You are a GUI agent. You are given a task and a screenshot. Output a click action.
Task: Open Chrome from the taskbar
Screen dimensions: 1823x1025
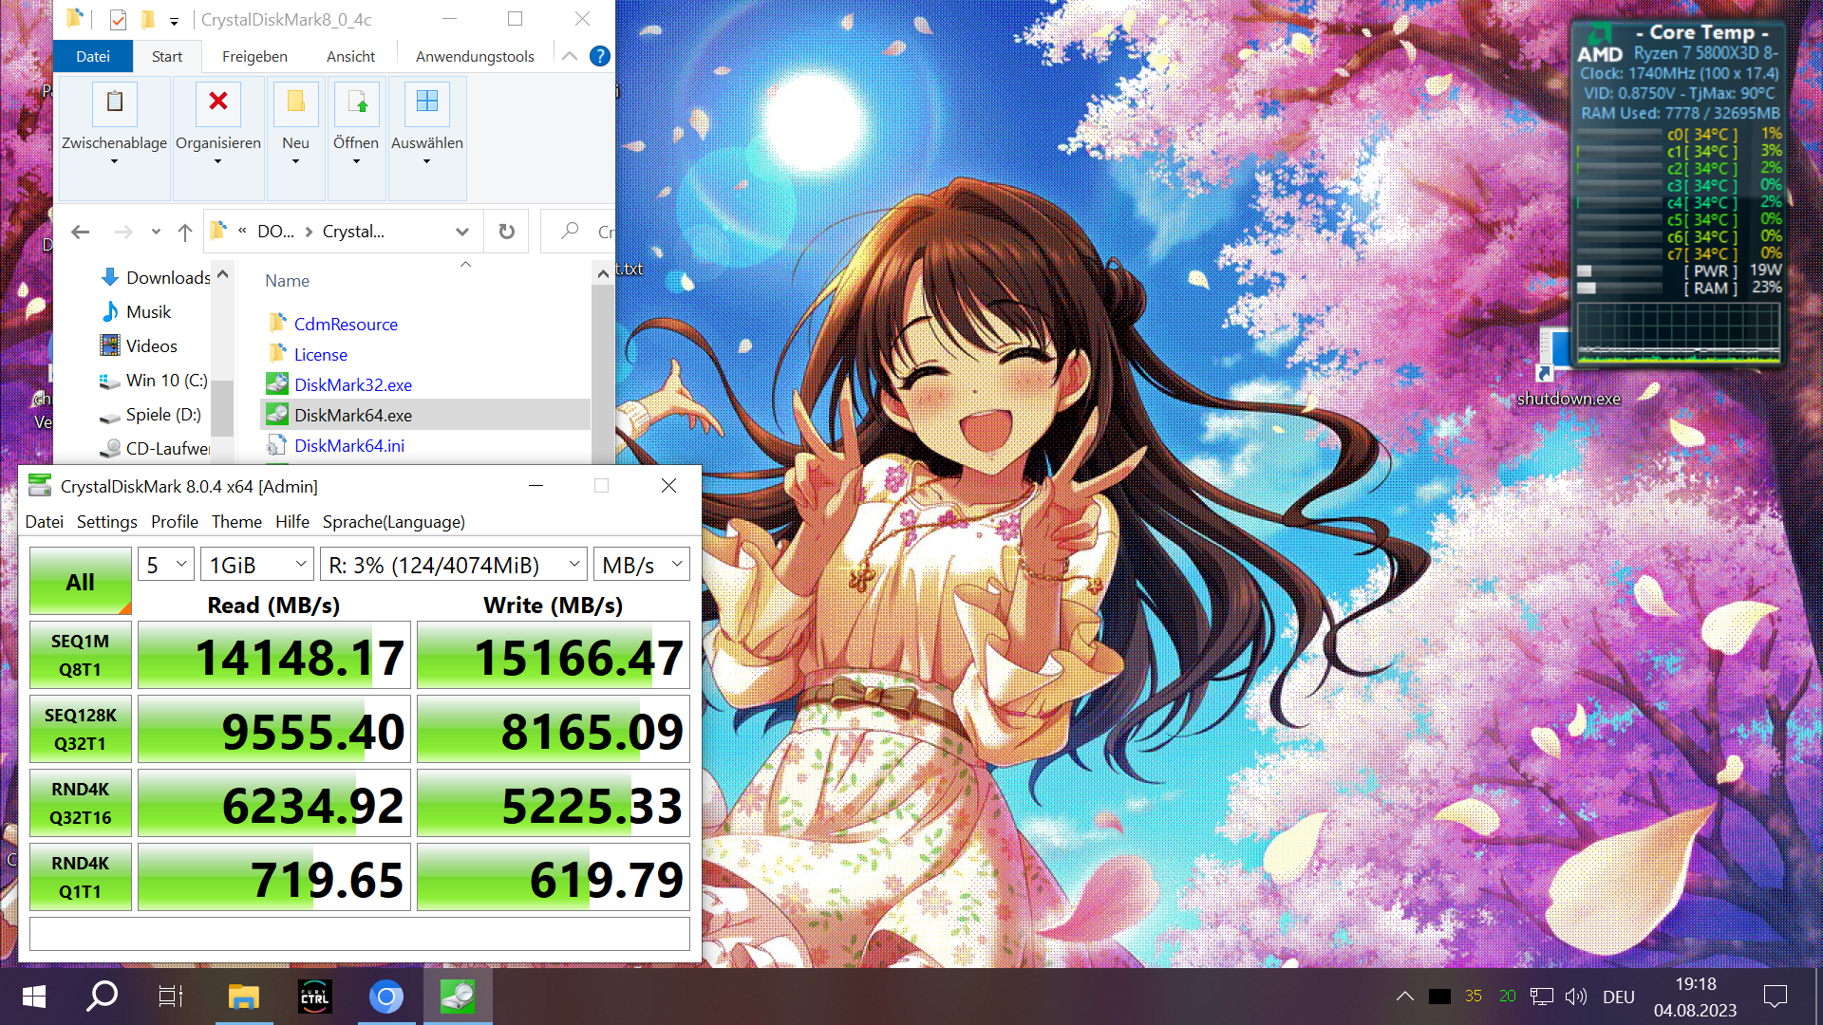[385, 997]
